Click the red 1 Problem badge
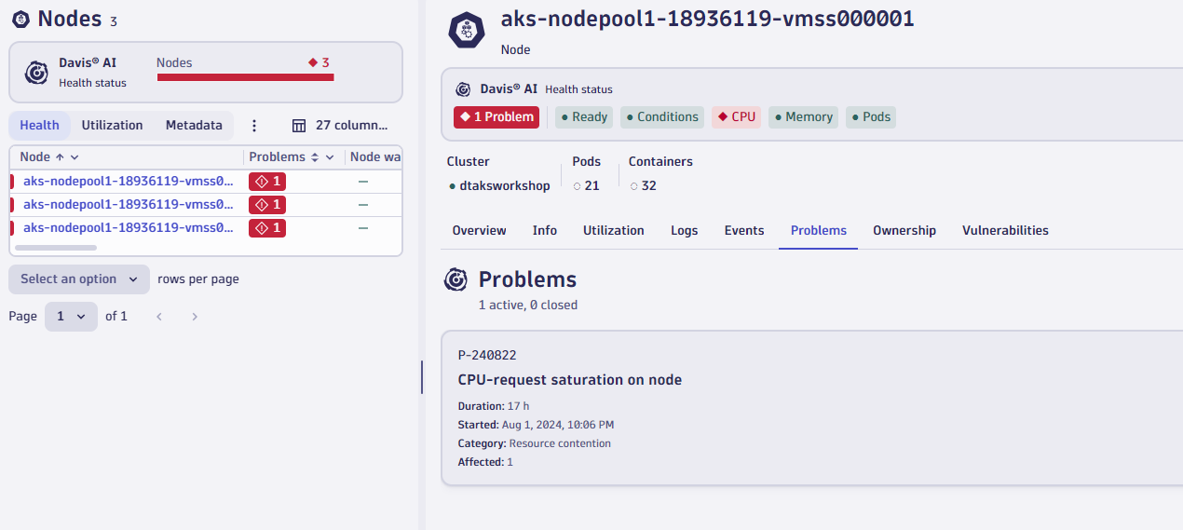Screen dimensions: 1183x530 pos(496,117)
